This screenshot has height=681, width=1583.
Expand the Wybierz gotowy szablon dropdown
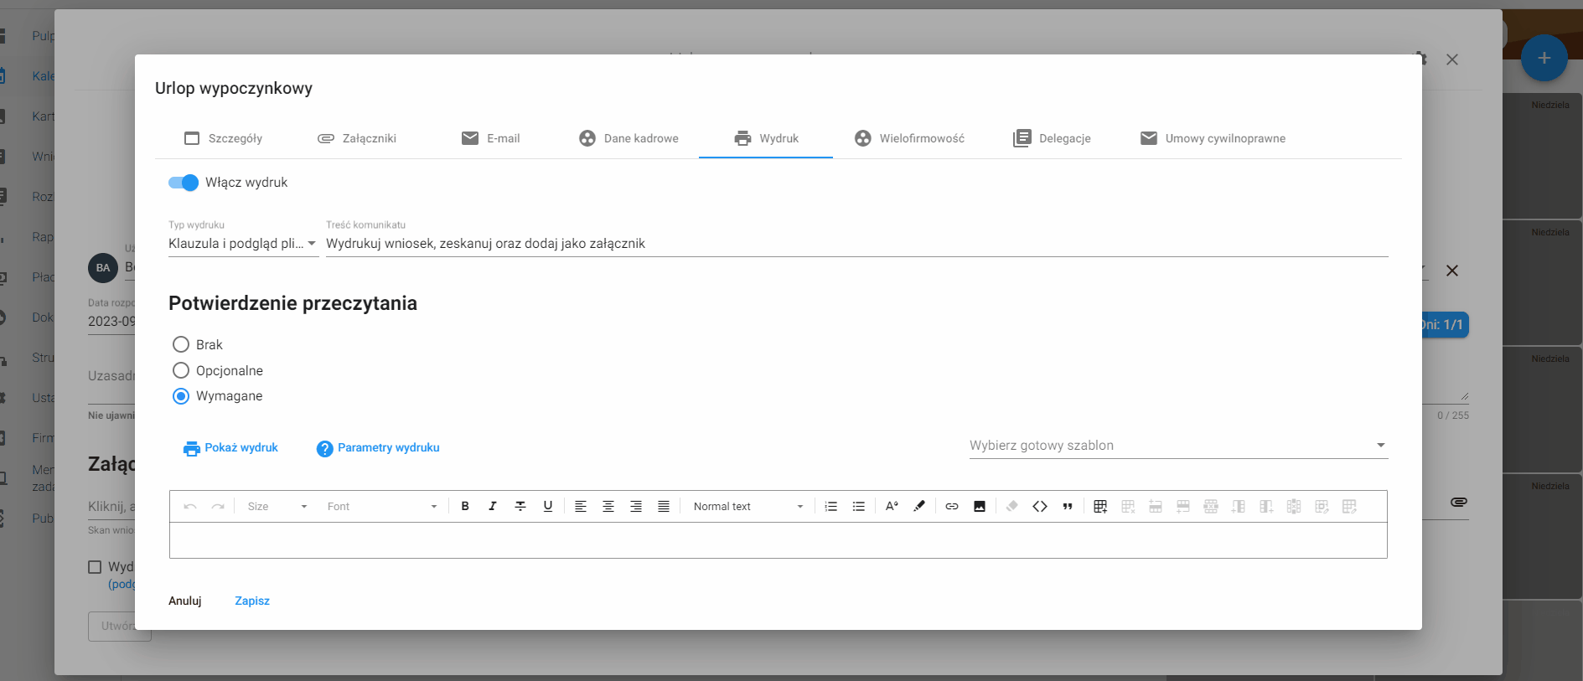tap(1178, 446)
